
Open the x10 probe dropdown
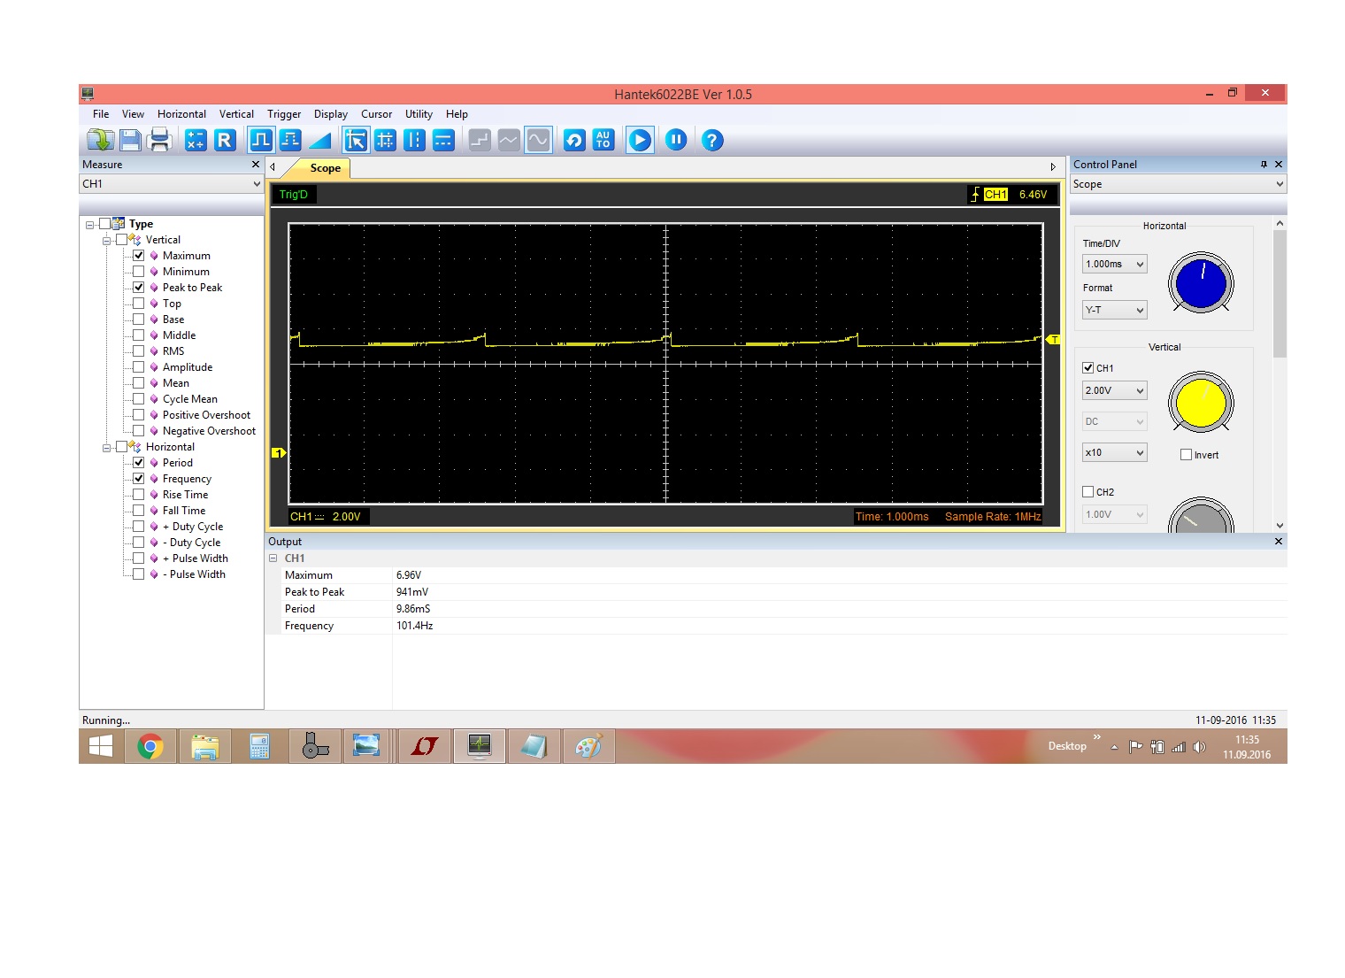(x=1115, y=452)
